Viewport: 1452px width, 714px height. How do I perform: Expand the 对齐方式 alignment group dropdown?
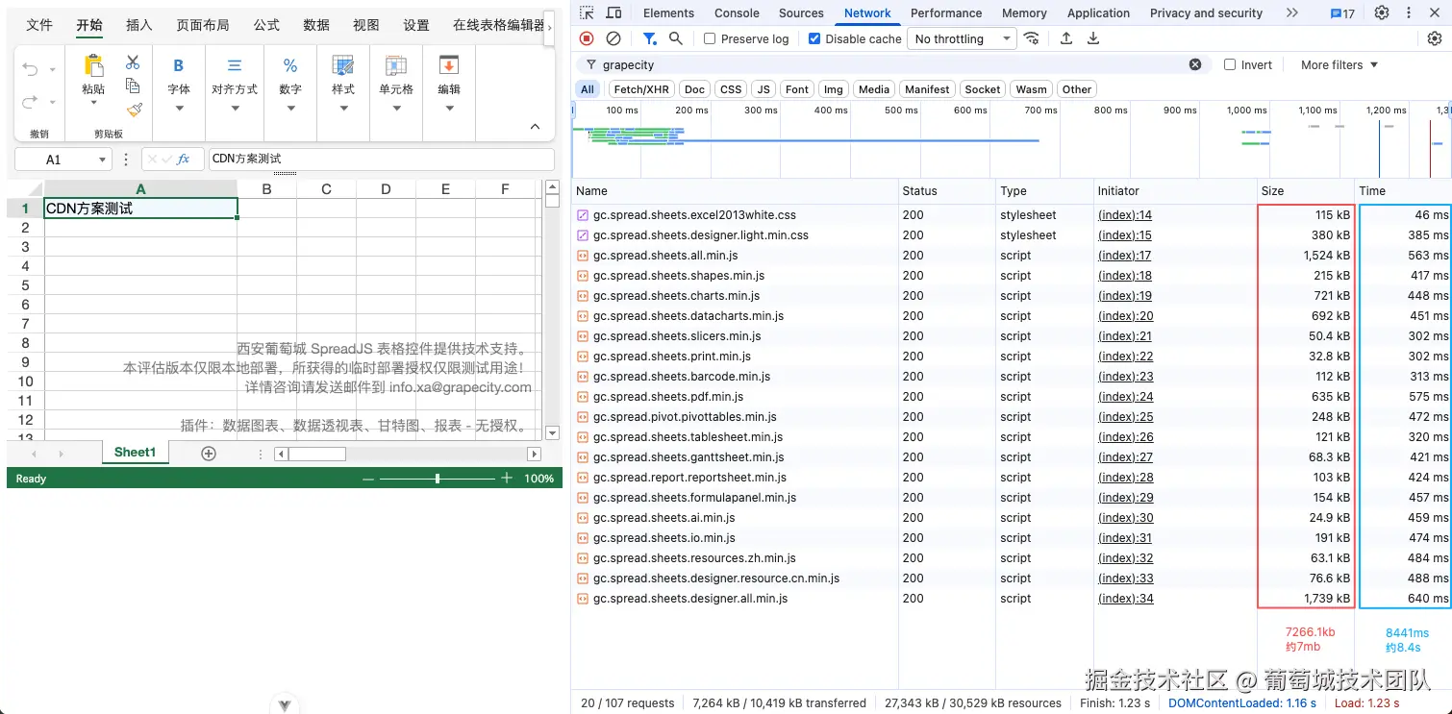(235, 108)
